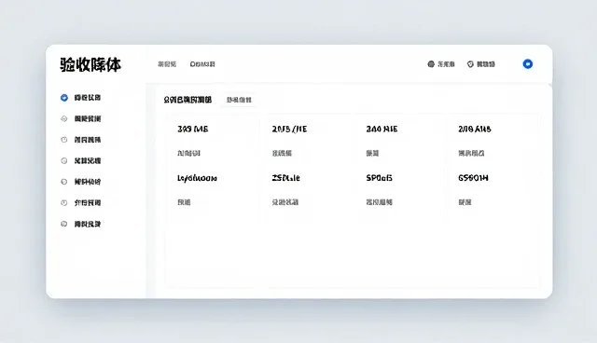Click the blue round avatar icon in header
The width and height of the screenshot is (597, 343).
(x=527, y=64)
